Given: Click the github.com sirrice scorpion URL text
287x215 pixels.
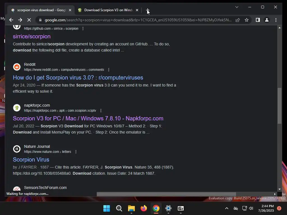Looking at the screenshot, I should click(x=51, y=29).
